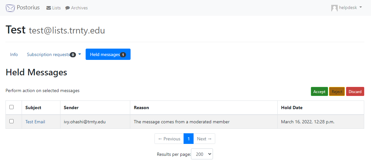Tick the select-all checkbox in table header
The height and width of the screenshot is (160, 371).
(11, 107)
